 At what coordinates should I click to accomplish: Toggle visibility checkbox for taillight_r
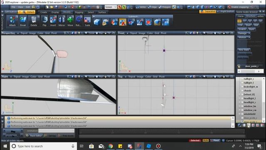(242, 79)
